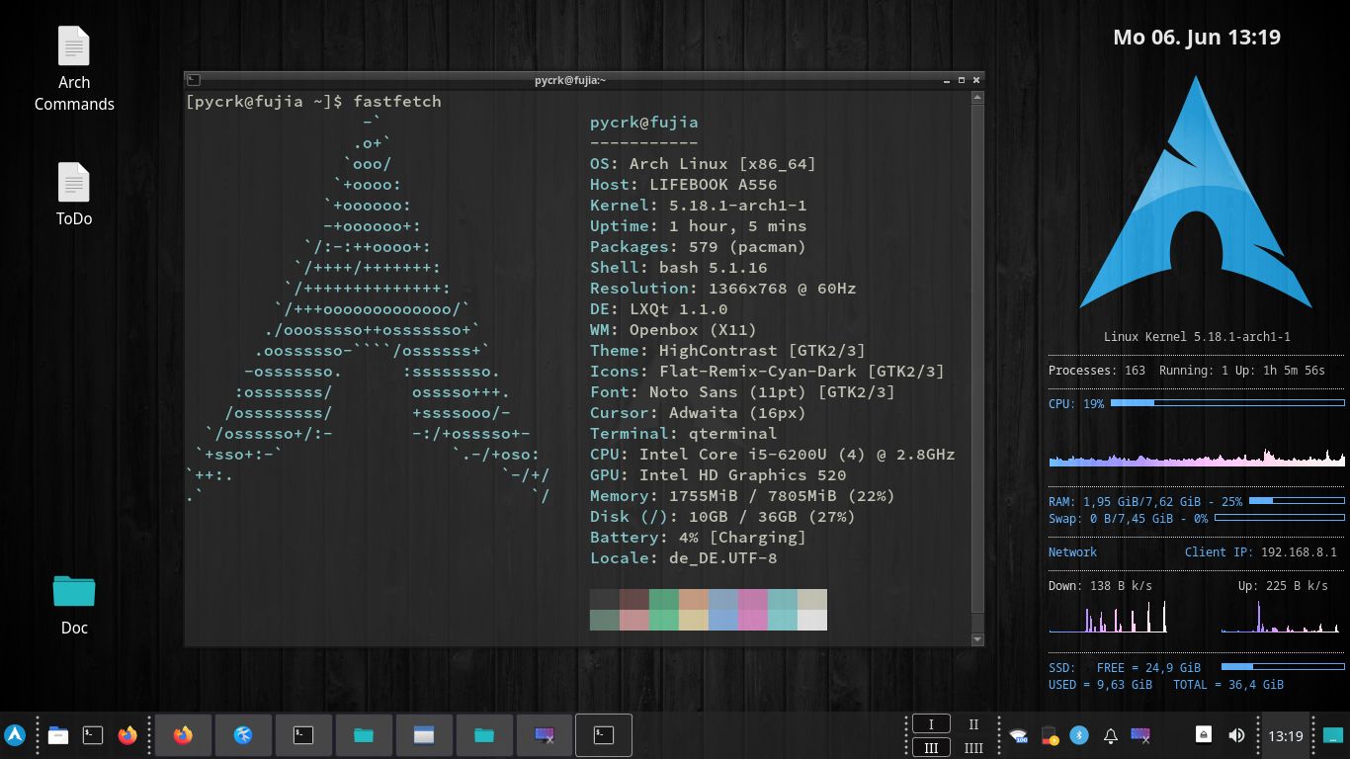Click the 'Locale: de_DE.UTF-8' line
The height and width of the screenshot is (759, 1350).
[683, 557]
